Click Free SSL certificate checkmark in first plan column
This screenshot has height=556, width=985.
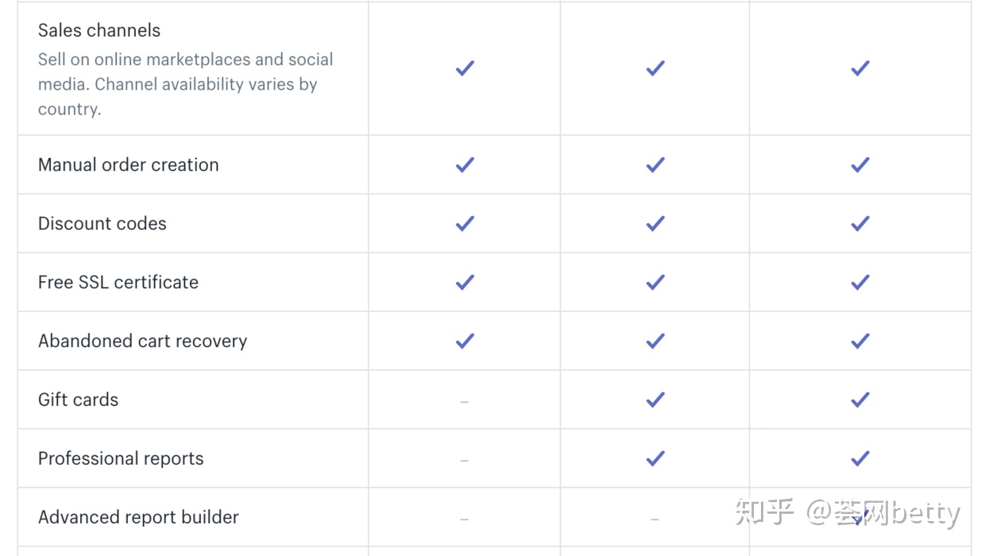(x=465, y=282)
